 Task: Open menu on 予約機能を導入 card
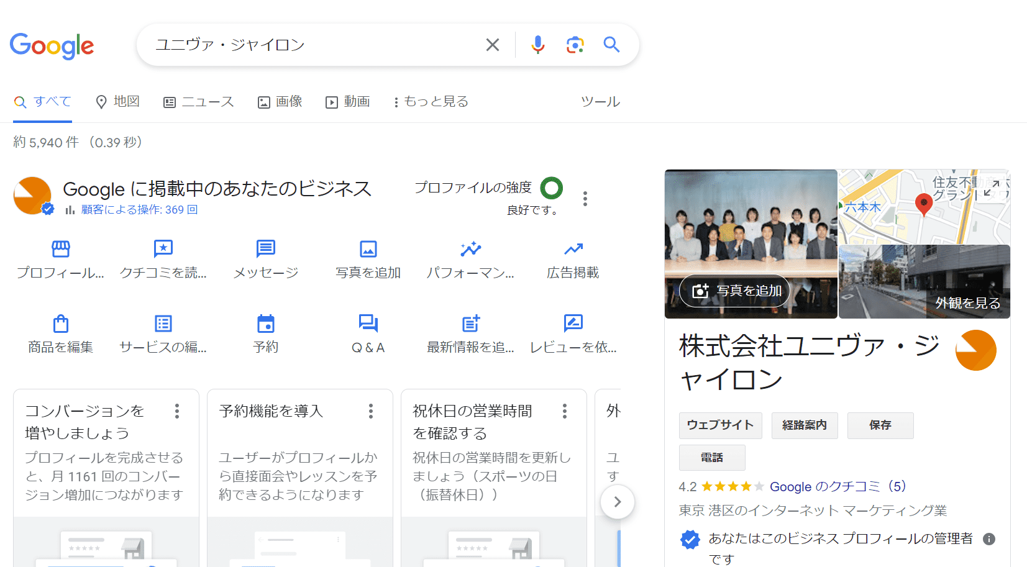[371, 411]
